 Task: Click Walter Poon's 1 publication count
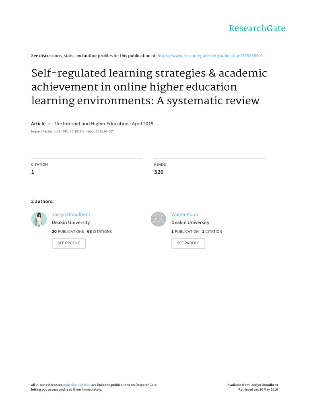coord(185,232)
